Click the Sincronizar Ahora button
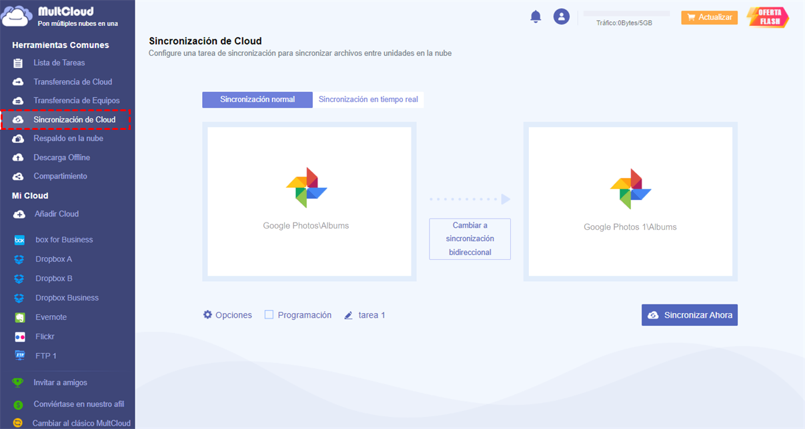The width and height of the screenshot is (805, 429). coord(690,315)
